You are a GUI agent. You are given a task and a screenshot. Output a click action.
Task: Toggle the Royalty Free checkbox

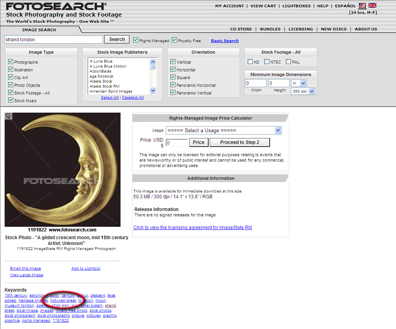coord(175,40)
